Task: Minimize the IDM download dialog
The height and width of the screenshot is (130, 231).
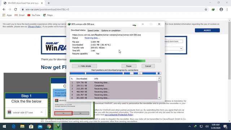Action: click(x=143, y=24)
